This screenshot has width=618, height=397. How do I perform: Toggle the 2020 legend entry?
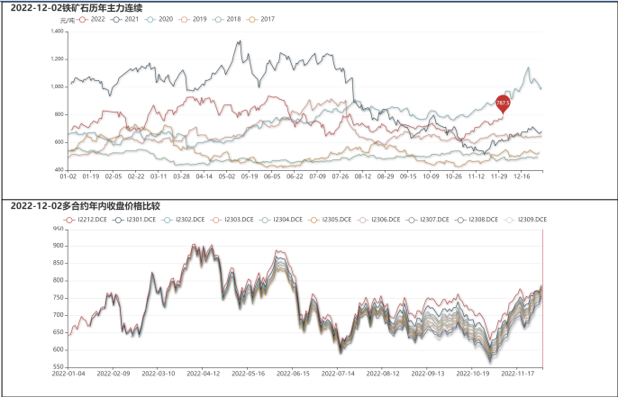click(159, 19)
